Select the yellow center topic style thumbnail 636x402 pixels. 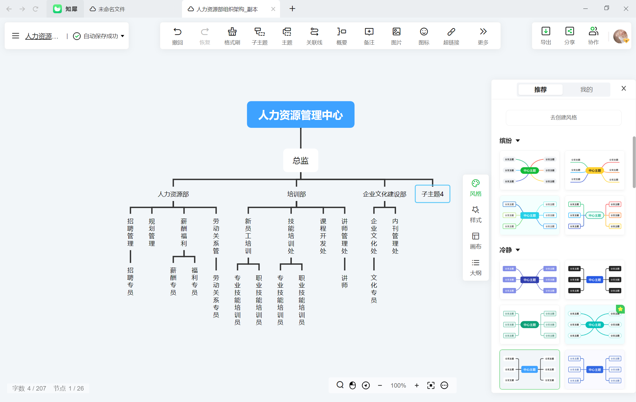tap(594, 170)
